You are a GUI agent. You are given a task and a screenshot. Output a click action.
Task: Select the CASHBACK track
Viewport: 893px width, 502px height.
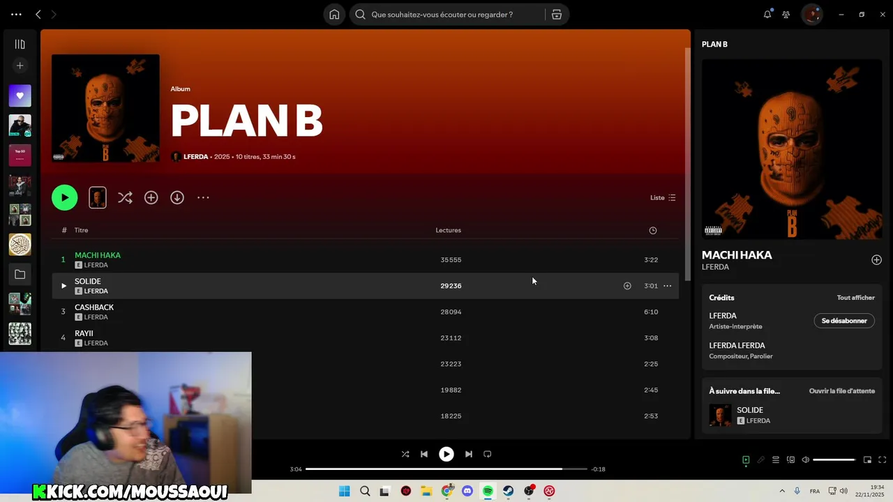point(94,307)
